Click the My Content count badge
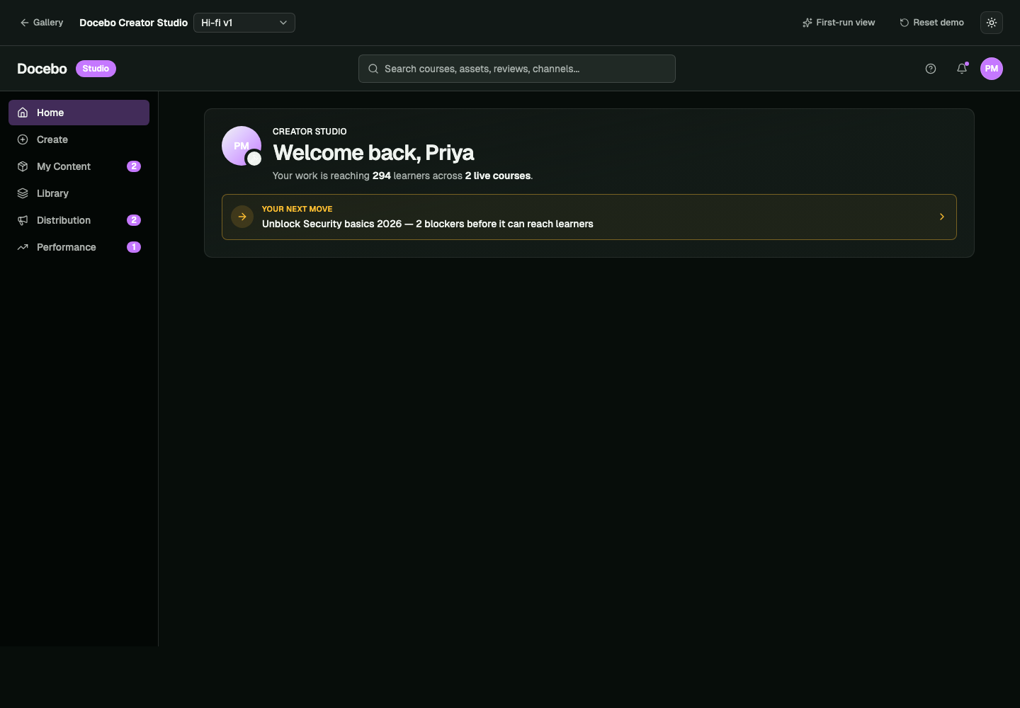The height and width of the screenshot is (708, 1020). (134, 166)
